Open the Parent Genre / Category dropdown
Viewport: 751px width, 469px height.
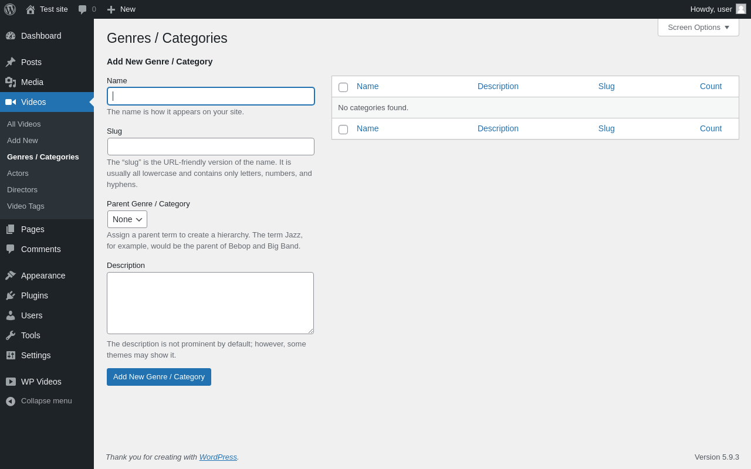127,219
